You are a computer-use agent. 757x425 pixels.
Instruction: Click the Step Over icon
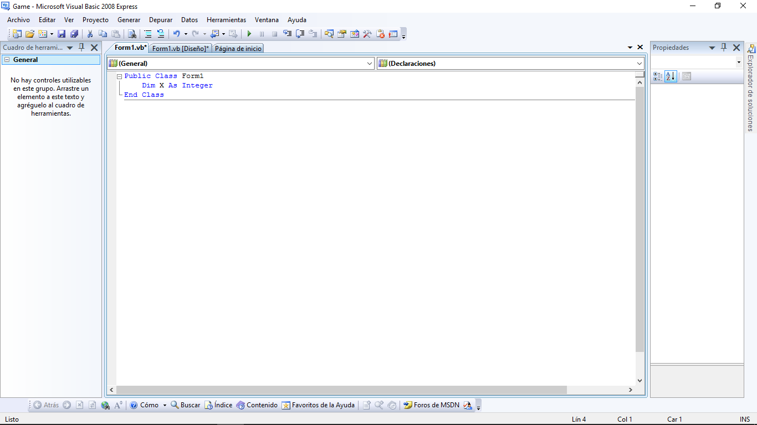coord(300,34)
